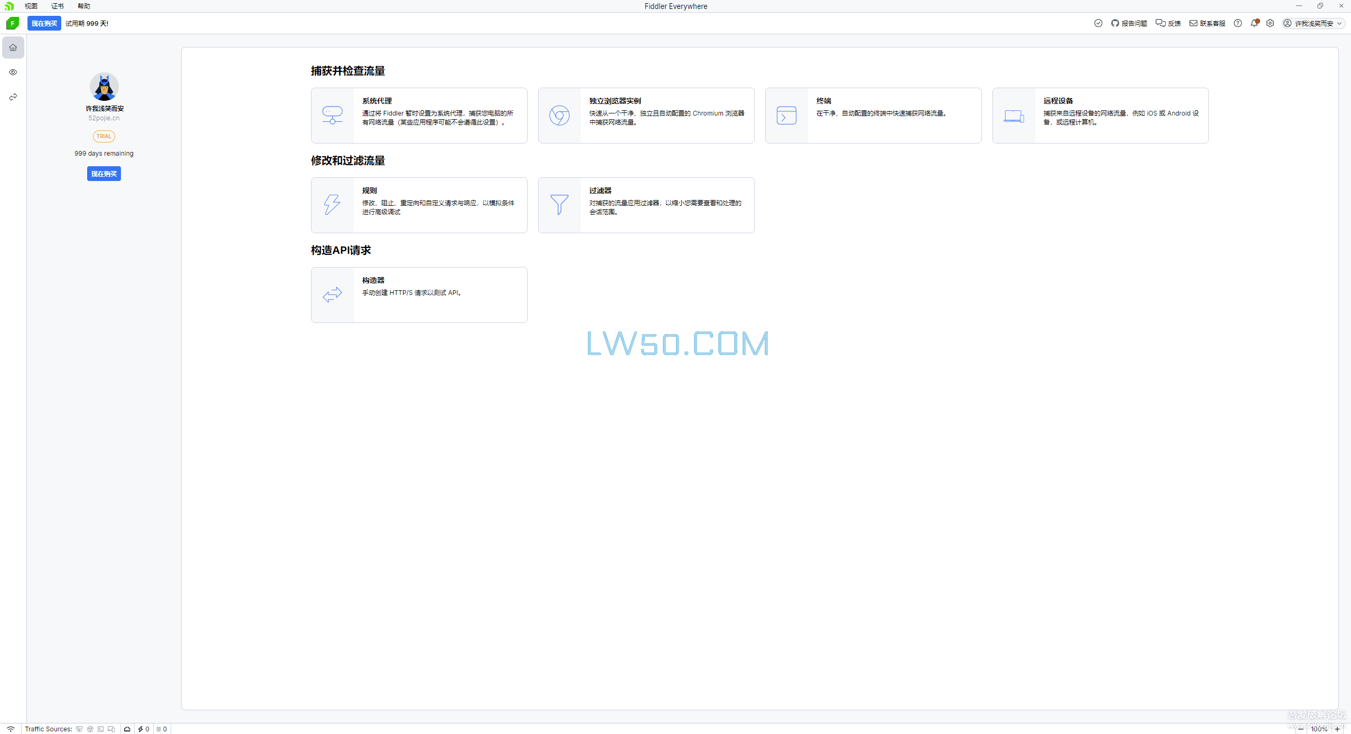Open the 终端 card
The width and height of the screenshot is (1351, 734).
point(873,116)
